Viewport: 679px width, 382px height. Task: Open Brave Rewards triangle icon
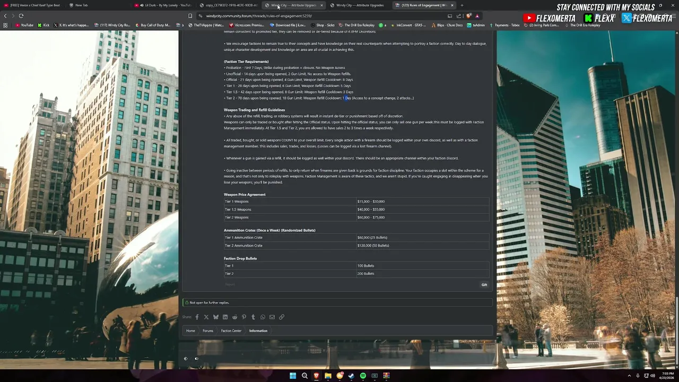click(x=477, y=16)
